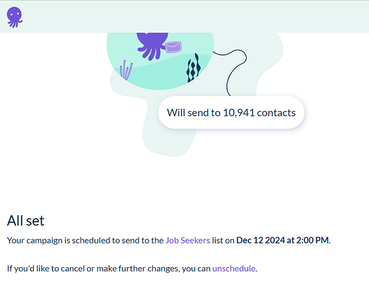369x299 pixels.
Task: Click the 'All set' heading
Action: pos(26,220)
